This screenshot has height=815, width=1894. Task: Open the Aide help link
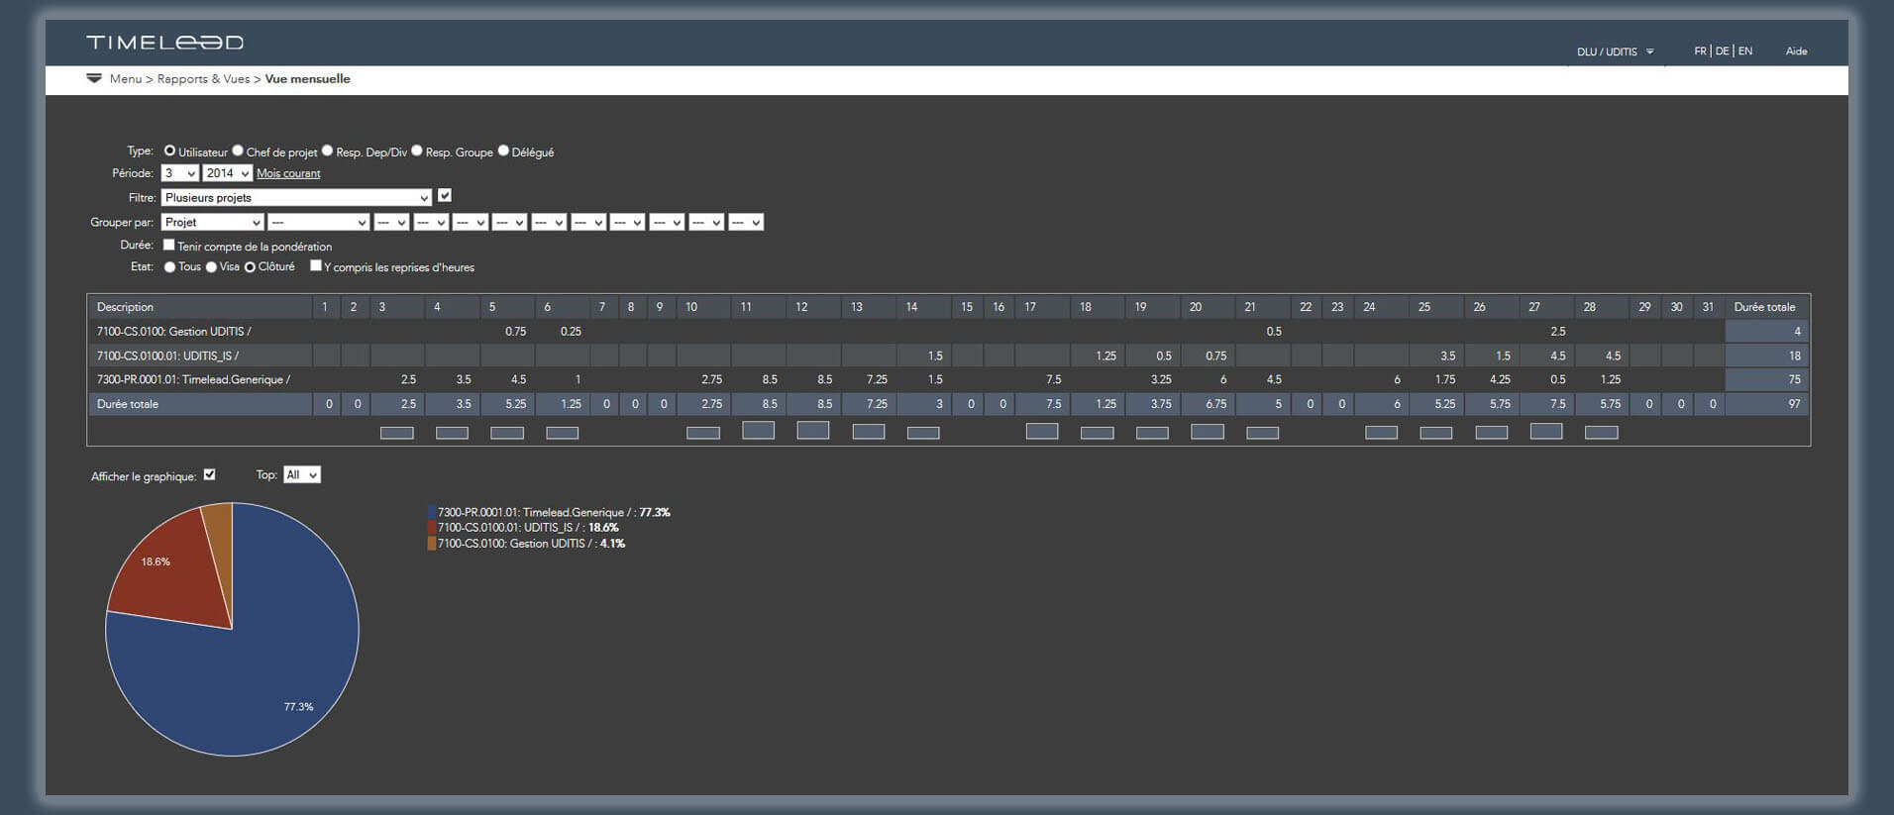(1796, 51)
